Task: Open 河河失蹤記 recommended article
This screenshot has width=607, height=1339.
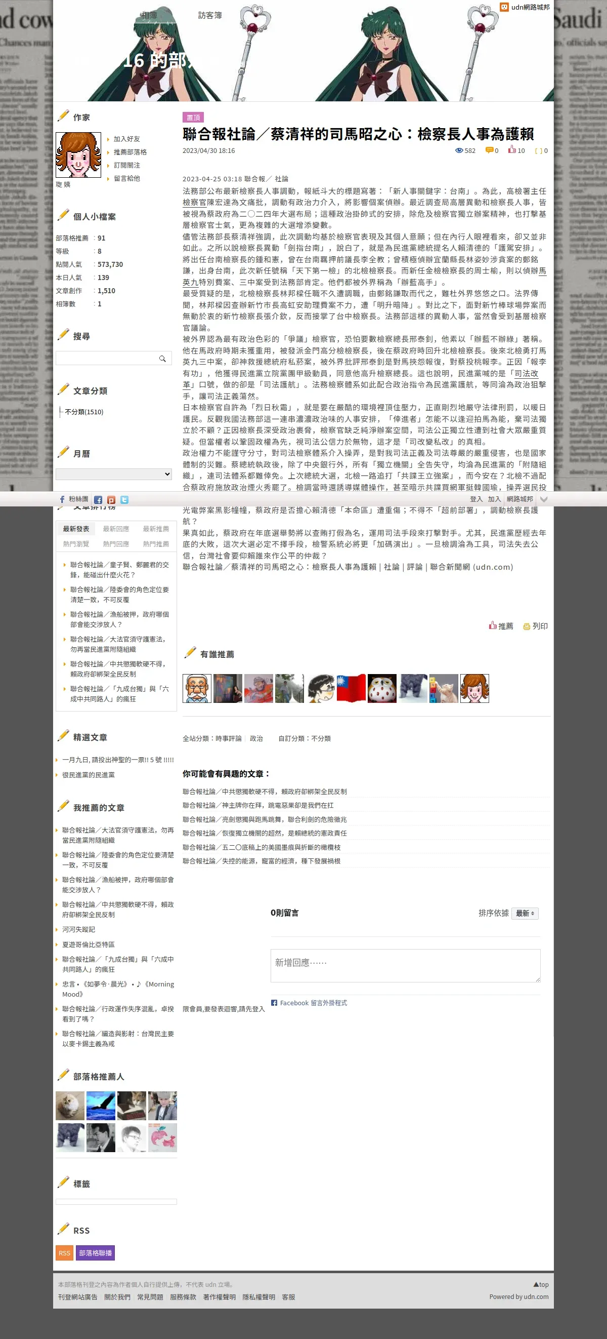Action: click(78, 929)
